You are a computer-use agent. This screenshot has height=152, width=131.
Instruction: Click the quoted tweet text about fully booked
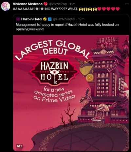point(67,27)
